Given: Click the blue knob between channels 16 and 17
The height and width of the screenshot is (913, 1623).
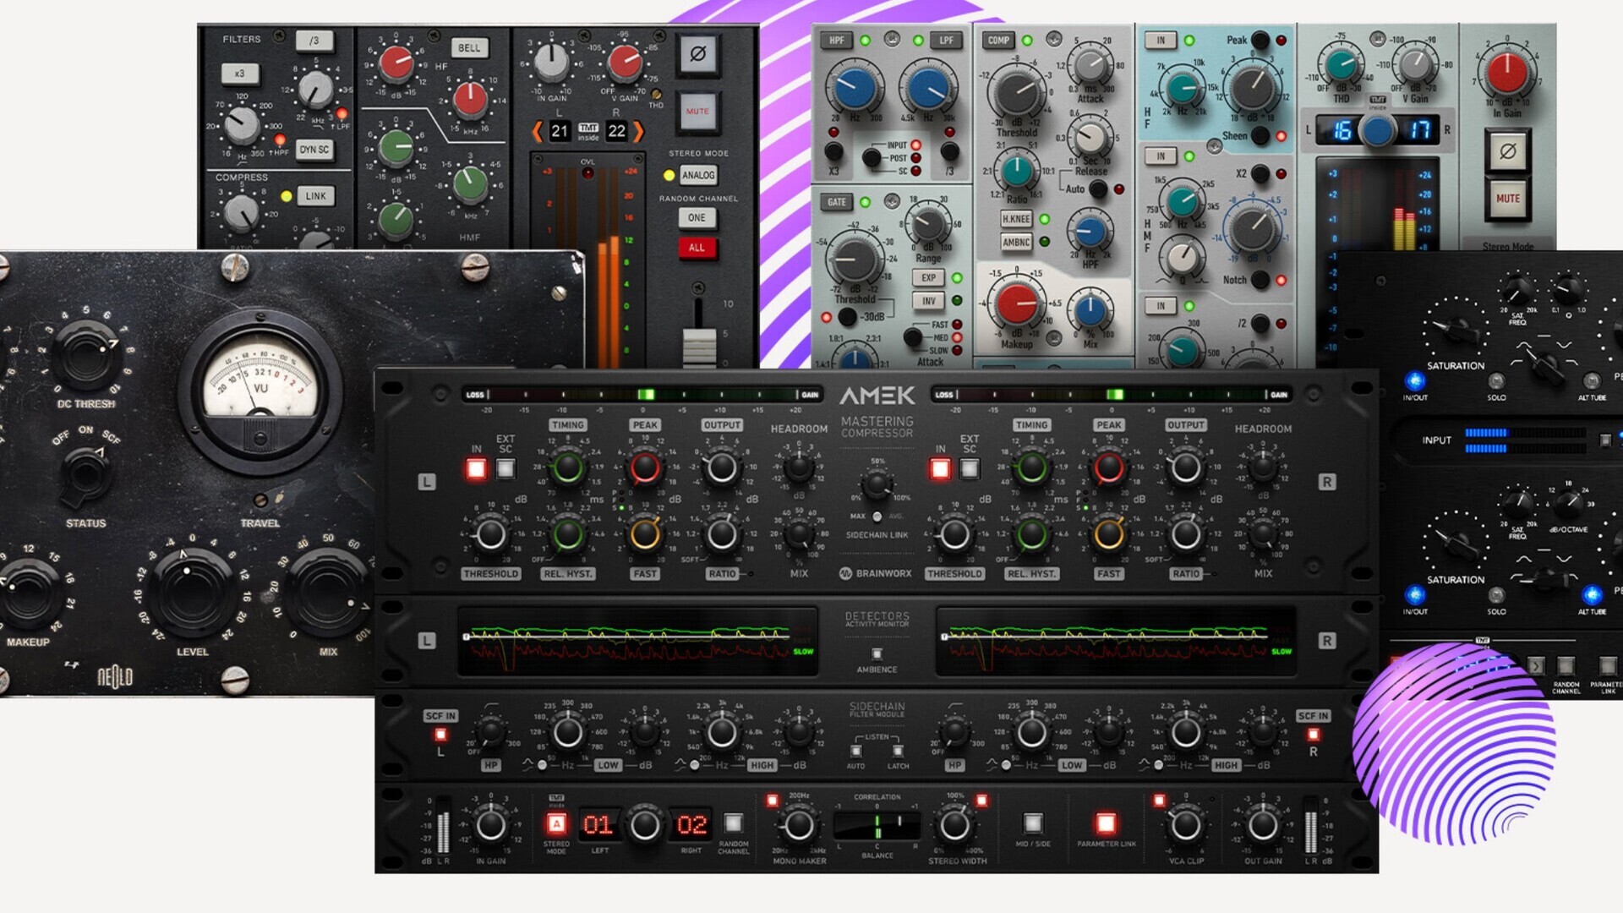Looking at the screenshot, I should tap(1377, 130).
